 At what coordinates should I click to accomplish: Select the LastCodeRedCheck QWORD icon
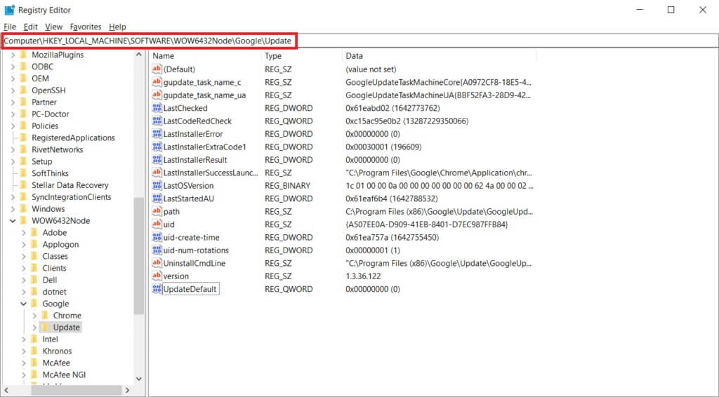157,121
